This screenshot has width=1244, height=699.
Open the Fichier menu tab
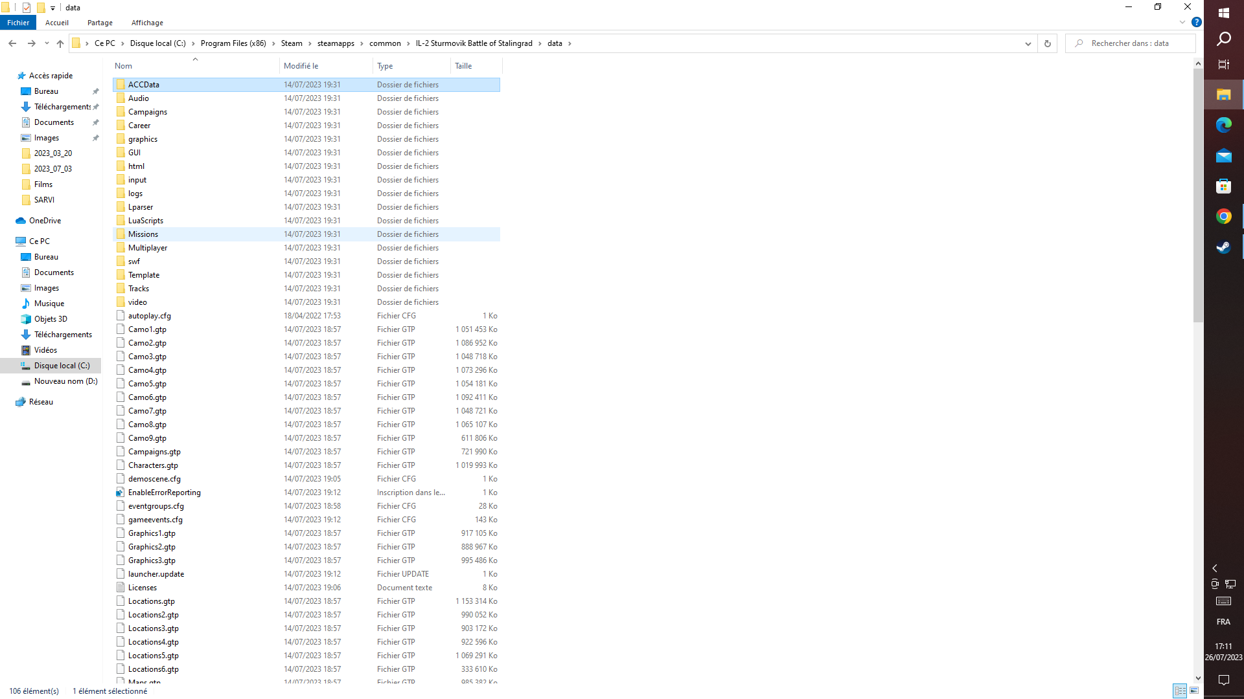pyautogui.click(x=18, y=23)
